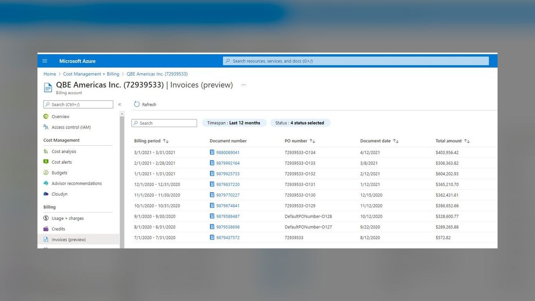
Task: Click the Credits sidebar icon
Action: [x=46, y=229]
